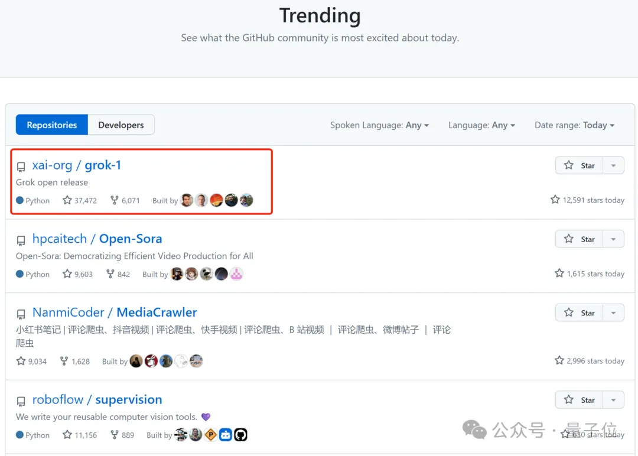Image resolution: width=638 pixels, height=456 pixels.
Task: Click the orange P avatar on supervision
Action: pos(211,435)
